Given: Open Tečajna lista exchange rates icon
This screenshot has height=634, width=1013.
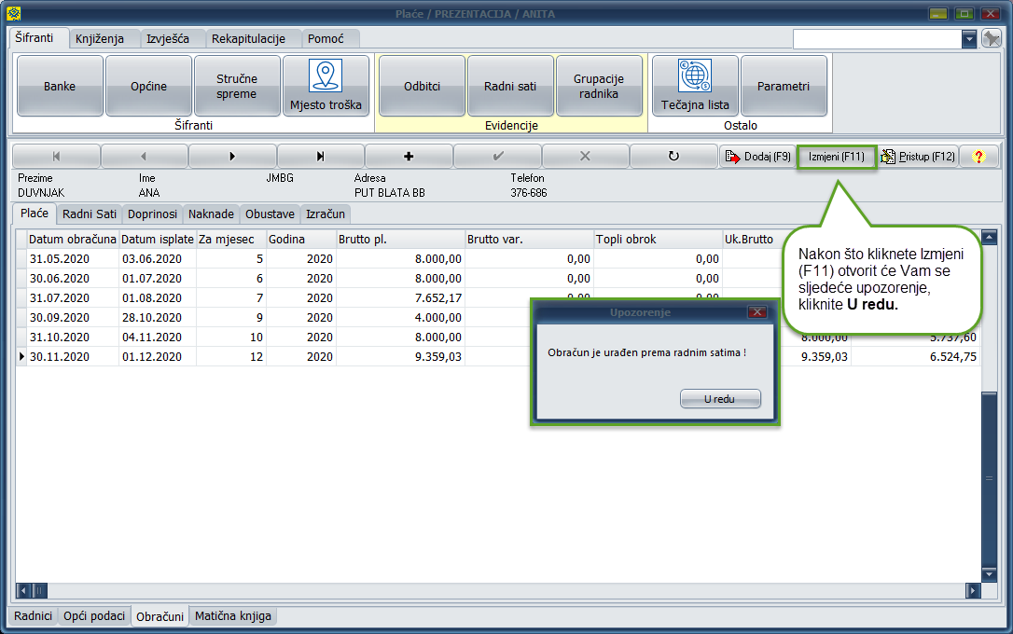Looking at the screenshot, I should click(695, 76).
